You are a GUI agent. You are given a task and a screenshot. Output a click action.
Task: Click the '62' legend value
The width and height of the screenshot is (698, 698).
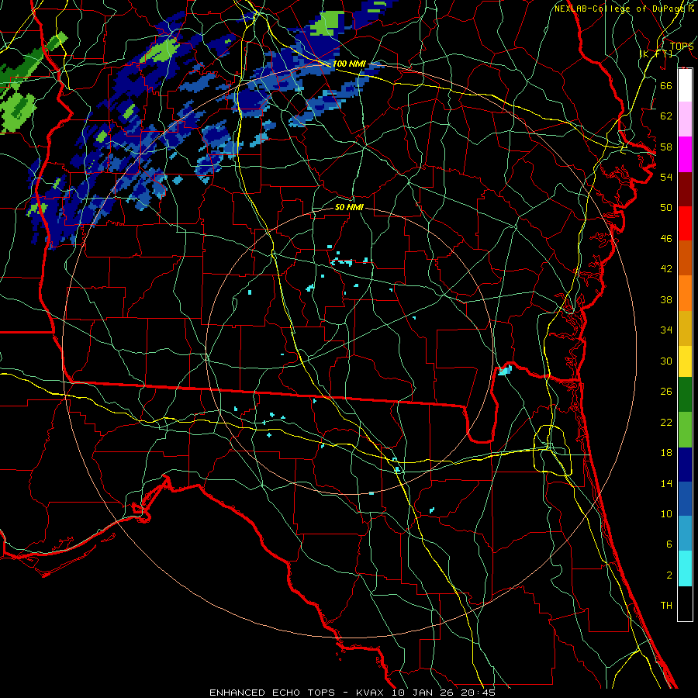point(666,116)
